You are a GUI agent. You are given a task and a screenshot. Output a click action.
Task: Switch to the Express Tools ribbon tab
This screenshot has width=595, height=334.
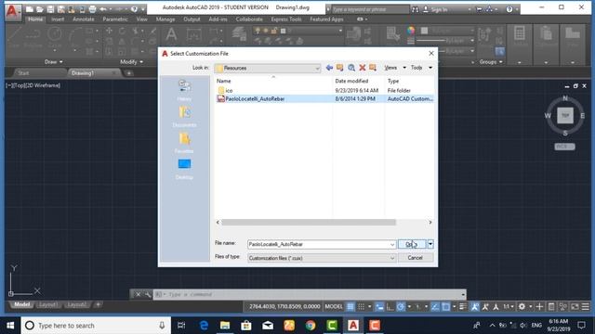click(x=286, y=19)
